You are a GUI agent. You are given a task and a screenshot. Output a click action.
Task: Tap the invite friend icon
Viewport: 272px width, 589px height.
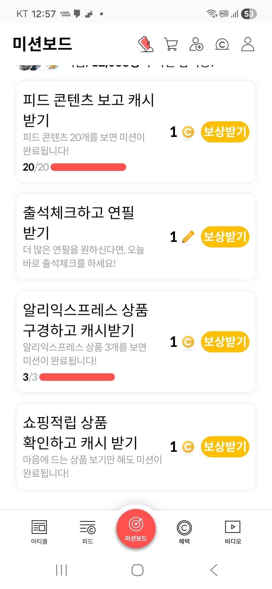[x=196, y=44]
